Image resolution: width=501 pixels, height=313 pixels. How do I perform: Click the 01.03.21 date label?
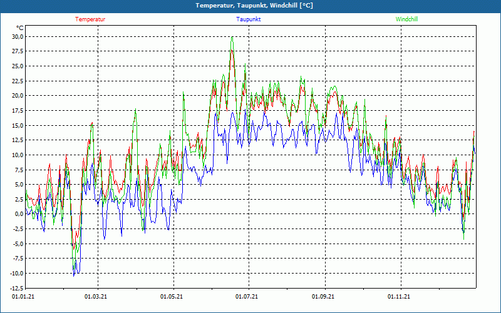[96, 297]
